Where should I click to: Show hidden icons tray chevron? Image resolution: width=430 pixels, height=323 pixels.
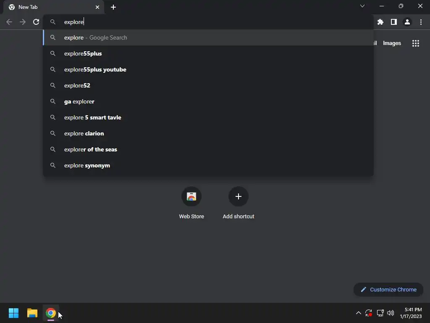tap(359, 313)
